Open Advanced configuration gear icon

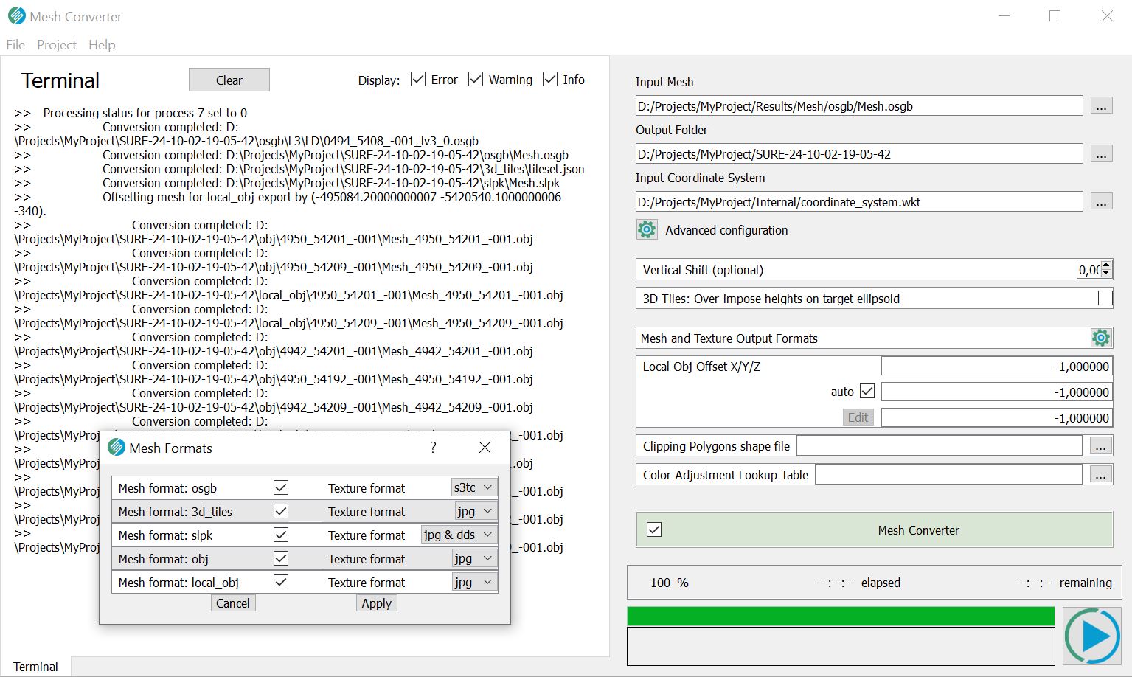pyautogui.click(x=647, y=229)
